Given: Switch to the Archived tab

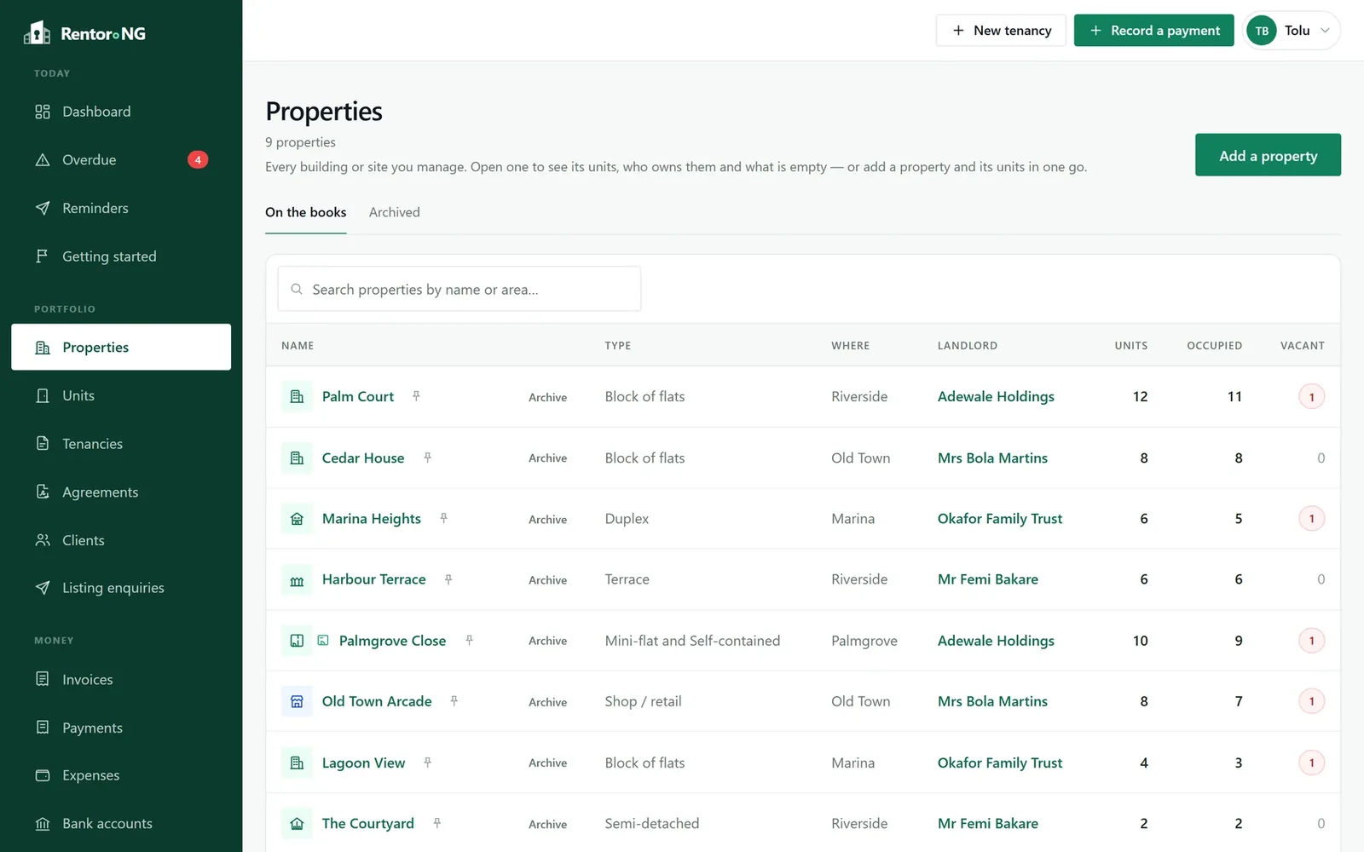Looking at the screenshot, I should [x=394, y=212].
